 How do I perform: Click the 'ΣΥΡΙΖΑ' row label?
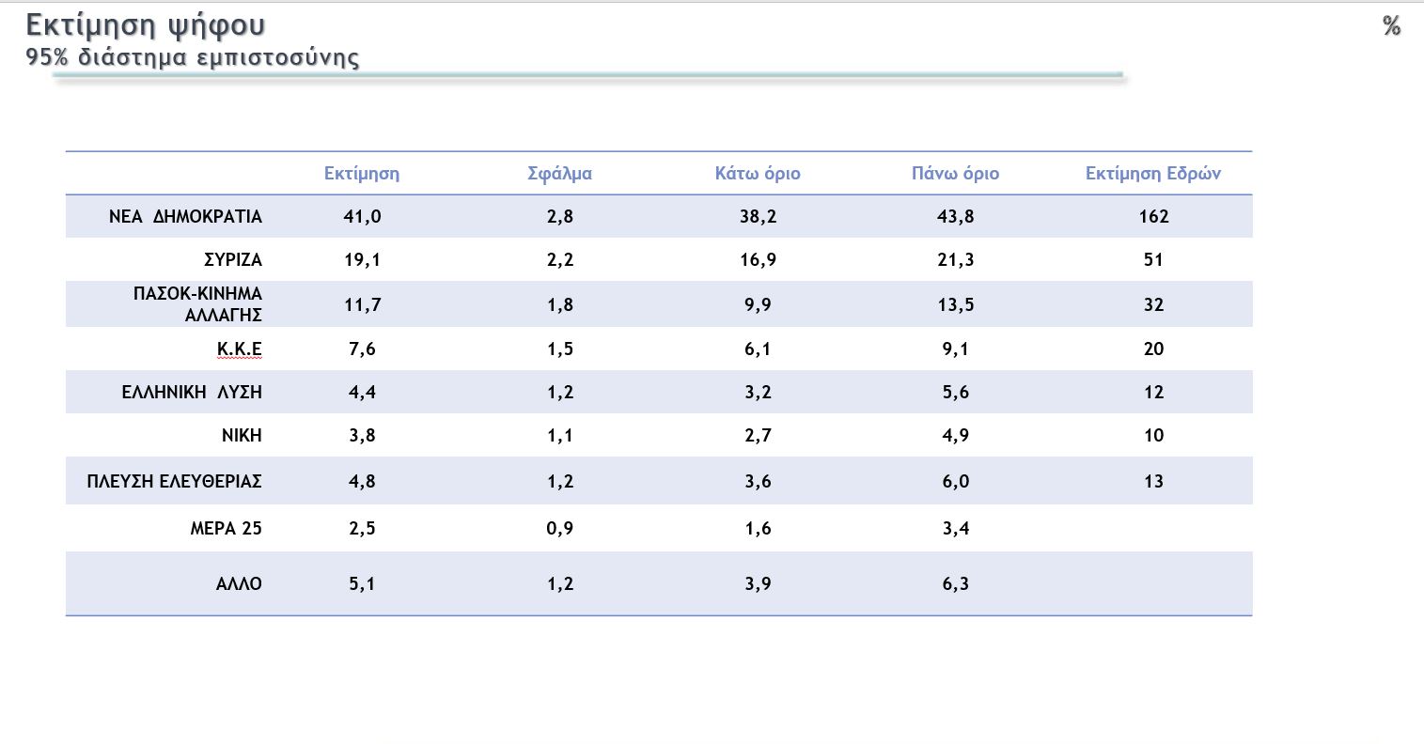(x=232, y=260)
